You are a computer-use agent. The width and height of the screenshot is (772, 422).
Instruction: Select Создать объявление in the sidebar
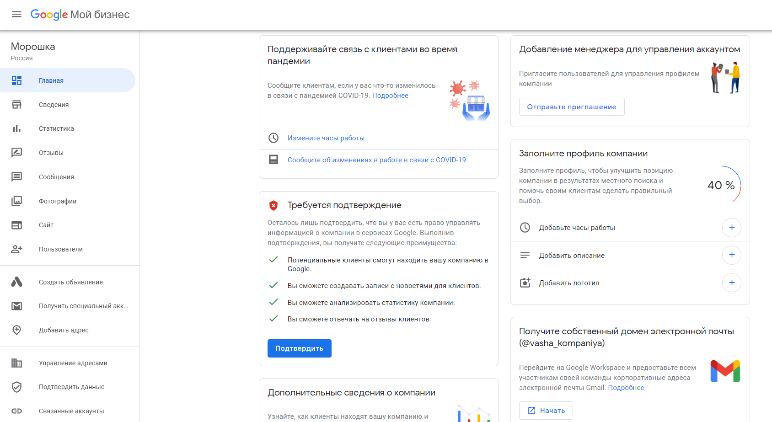pyautogui.click(x=68, y=282)
